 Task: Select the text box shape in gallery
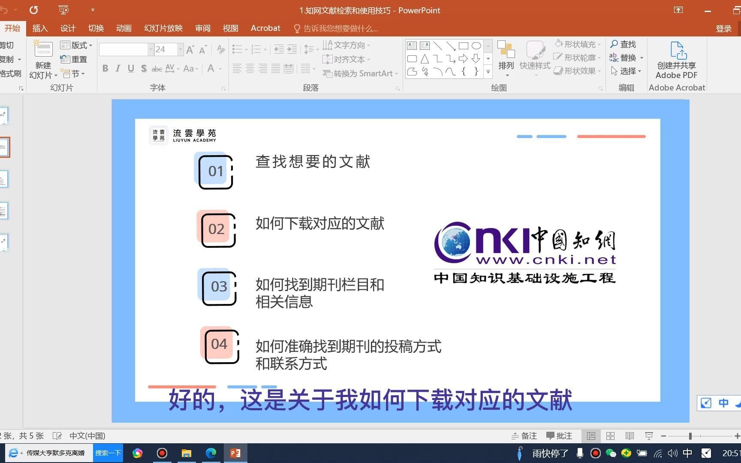(412, 45)
